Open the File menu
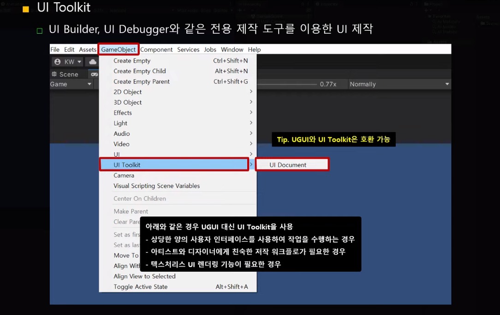Screen dimensions: 500x315 pos(55,50)
